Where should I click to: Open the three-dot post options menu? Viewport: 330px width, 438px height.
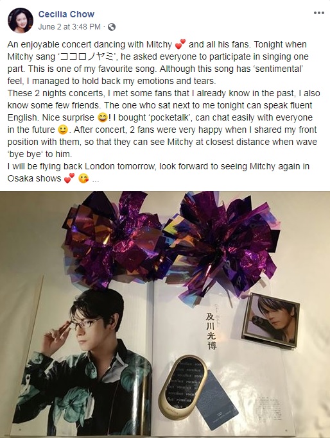(x=319, y=13)
